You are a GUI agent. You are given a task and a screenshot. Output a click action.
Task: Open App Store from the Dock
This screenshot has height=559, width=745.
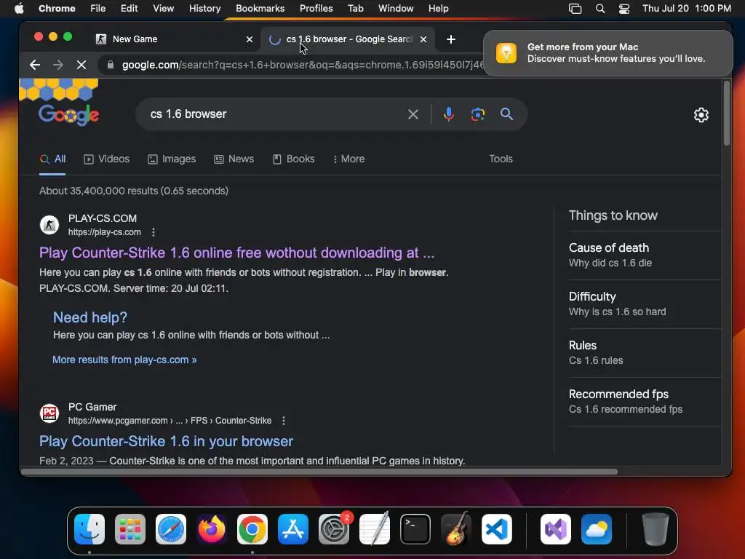click(x=293, y=529)
